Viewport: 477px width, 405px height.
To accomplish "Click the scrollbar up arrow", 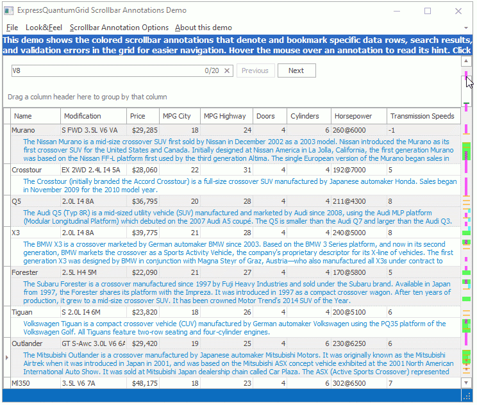I will [466, 61].
